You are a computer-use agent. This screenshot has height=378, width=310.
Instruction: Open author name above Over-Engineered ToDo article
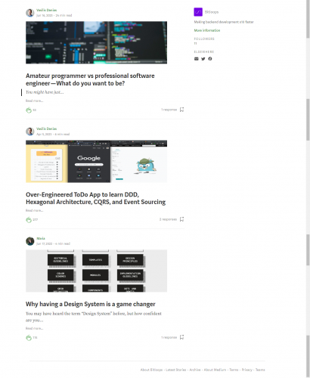[47, 129]
